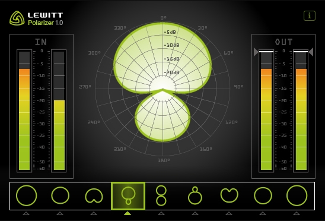Screen dimensions: 325x221
Task: Click triangle marker below the first omni pattern
Action: tap(26, 213)
